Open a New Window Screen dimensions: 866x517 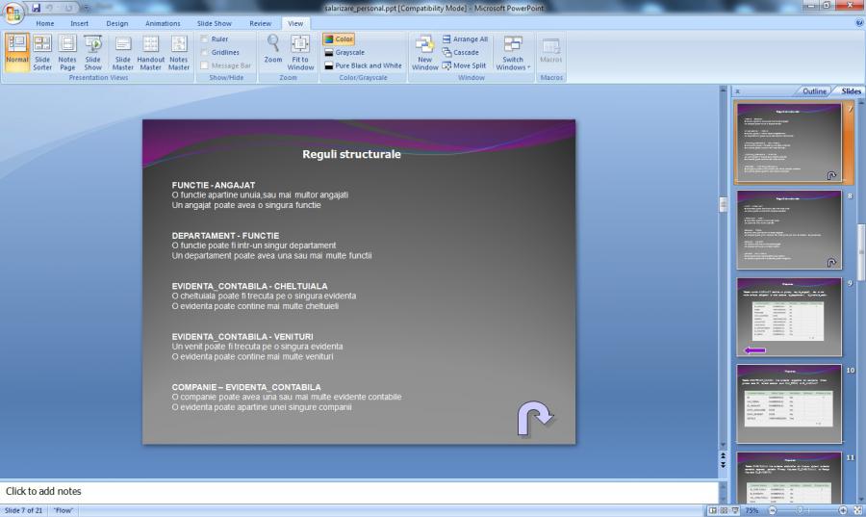[x=424, y=52]
